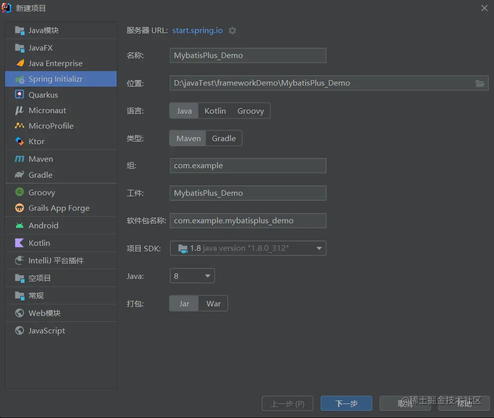Screen dimensions: 494x418
Task: Select Micronaut project generator
Action: tap(61, 111)
